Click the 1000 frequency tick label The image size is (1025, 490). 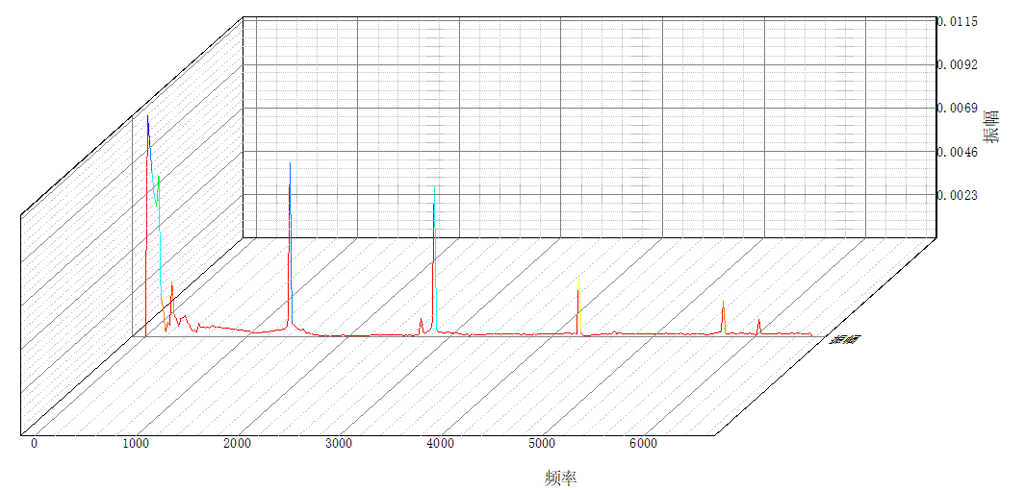[136, 444]
